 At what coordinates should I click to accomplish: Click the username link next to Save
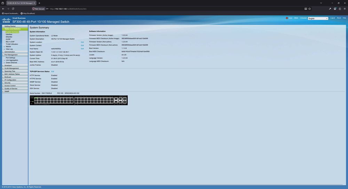coord(296,18)
